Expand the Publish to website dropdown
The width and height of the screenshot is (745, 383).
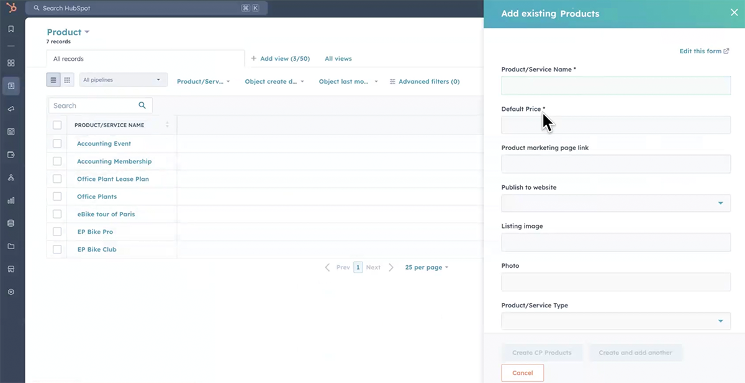(615, 203)
